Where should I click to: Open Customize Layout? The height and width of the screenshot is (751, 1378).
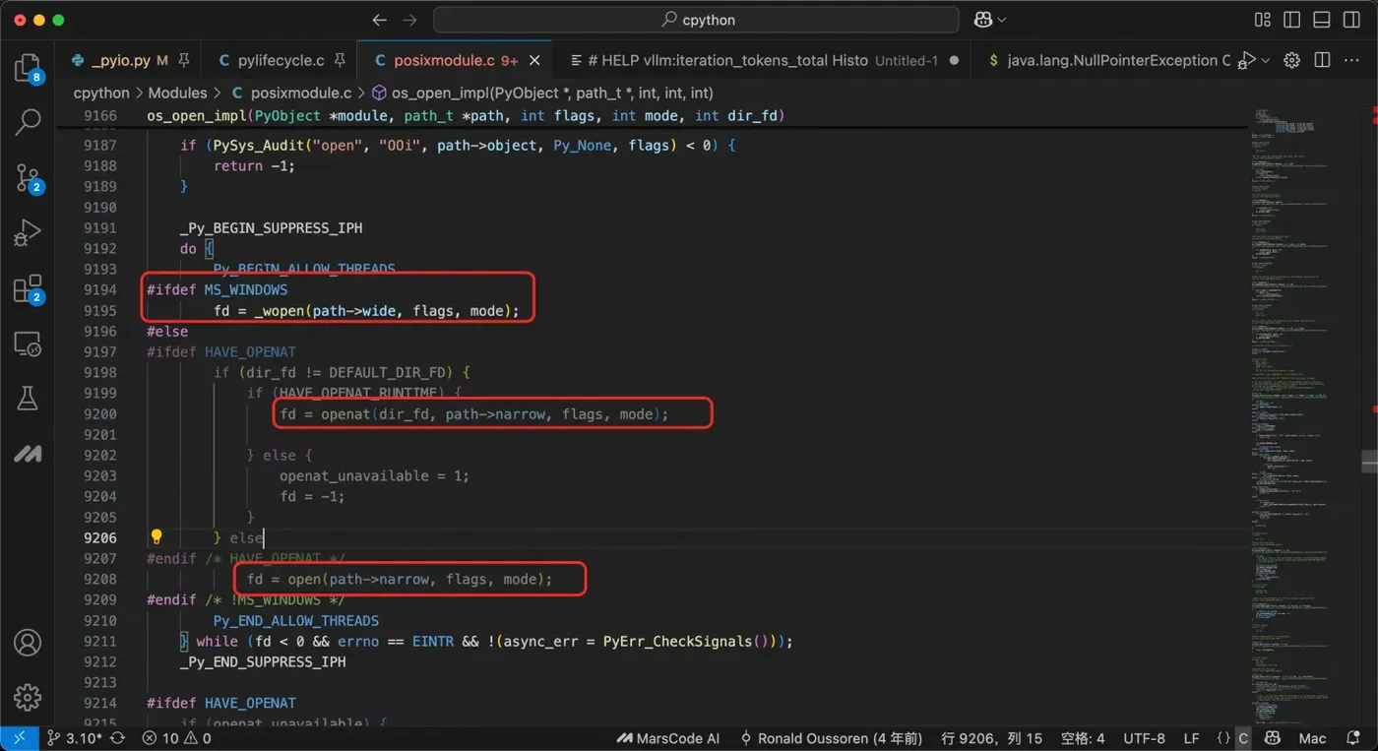pyautogui.click(x=1263, y=20)
